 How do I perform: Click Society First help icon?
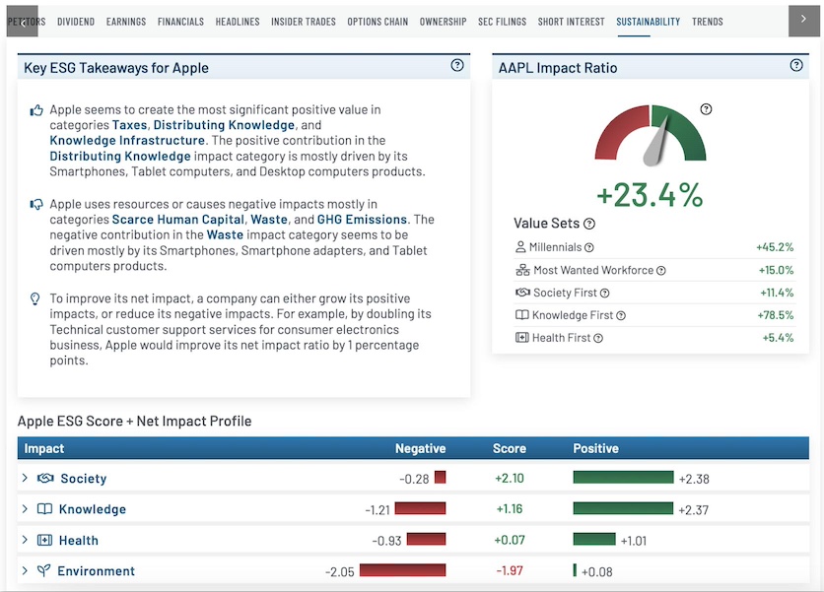coord(604,294)
